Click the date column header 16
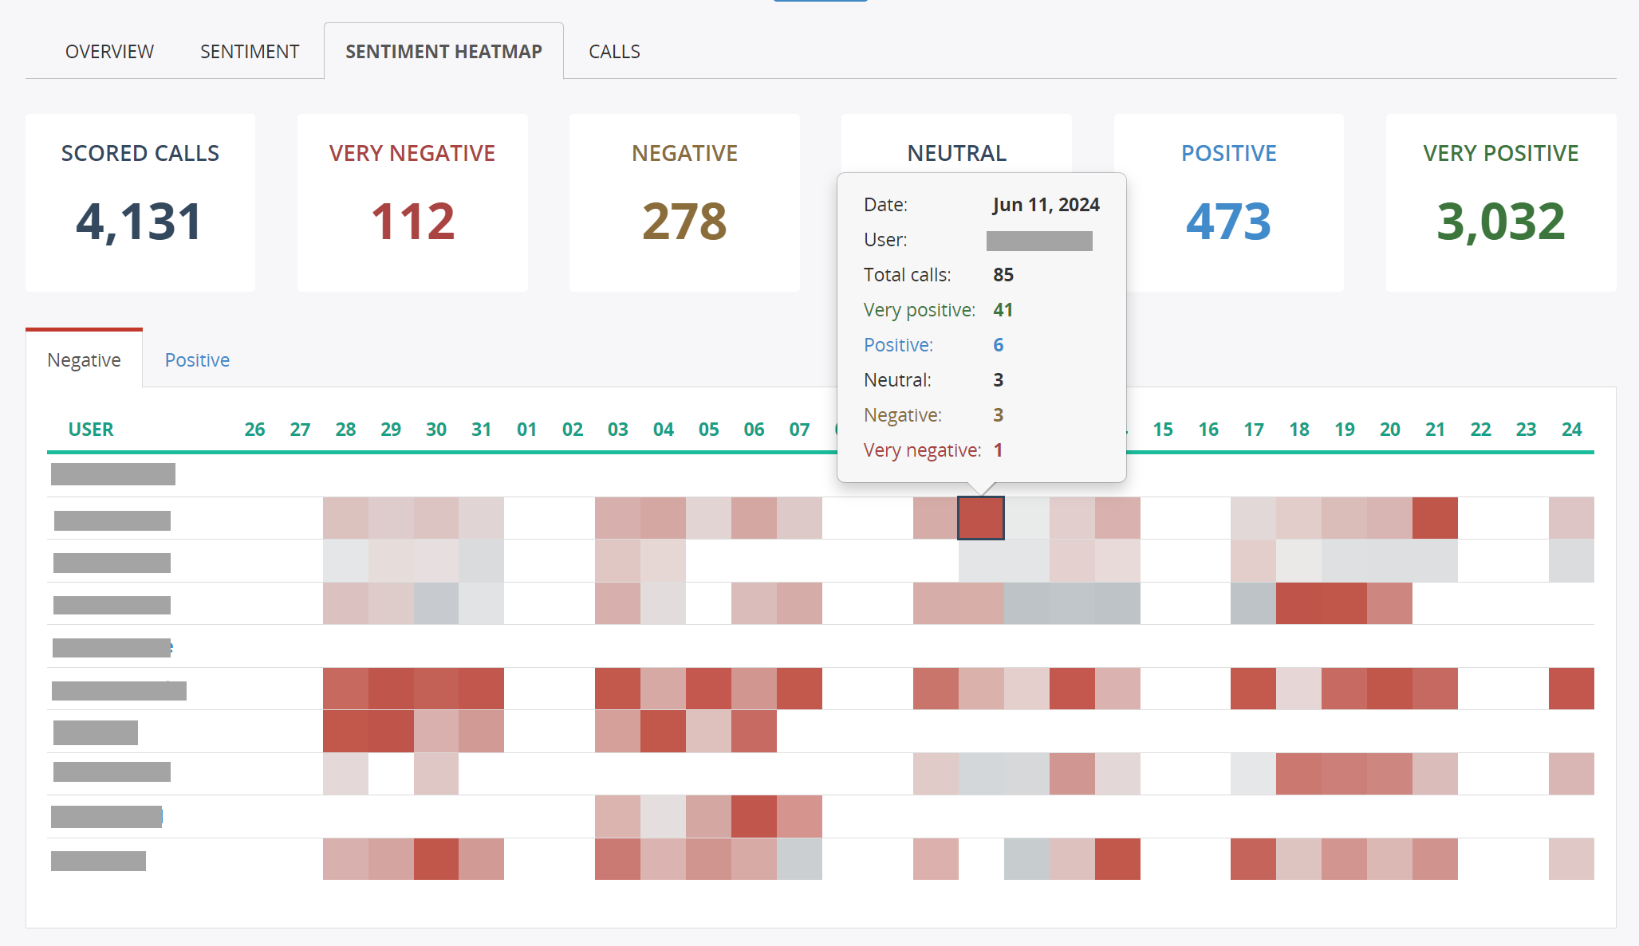This screenshot has width=1639, height=946. tap(1208, 430)
